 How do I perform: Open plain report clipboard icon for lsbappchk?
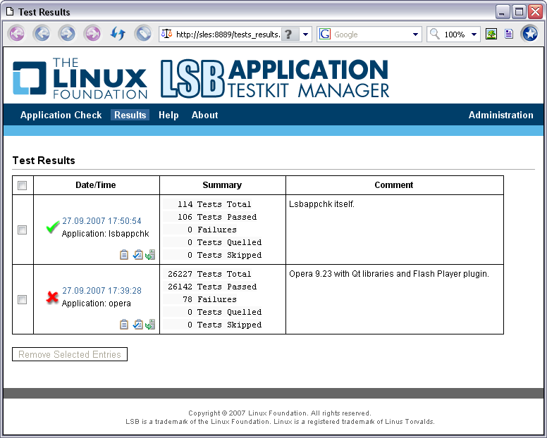[124, 255]
